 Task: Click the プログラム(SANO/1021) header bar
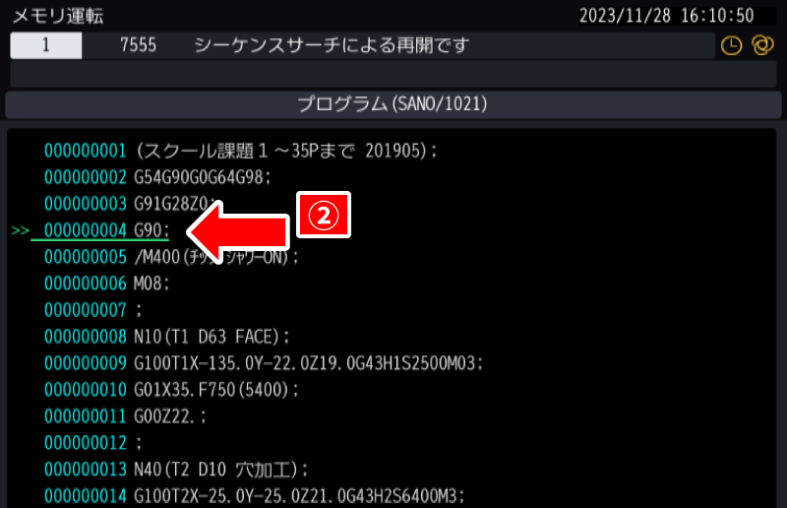click(393, 103)
